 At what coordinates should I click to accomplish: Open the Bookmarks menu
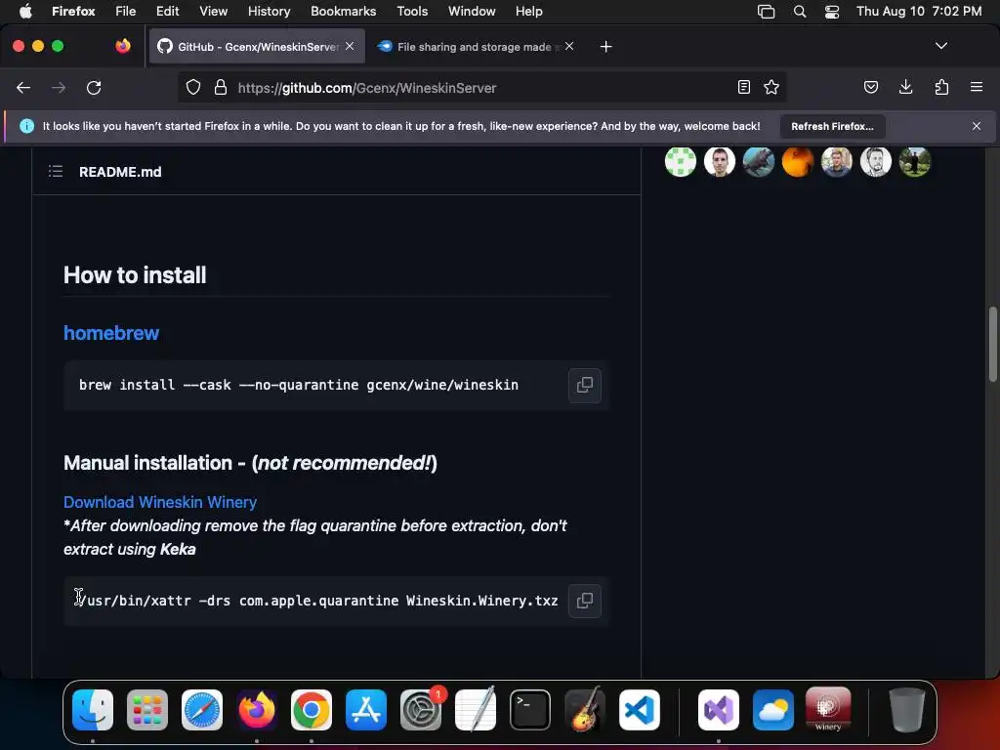pyautogui.click(x=343, y=11)
